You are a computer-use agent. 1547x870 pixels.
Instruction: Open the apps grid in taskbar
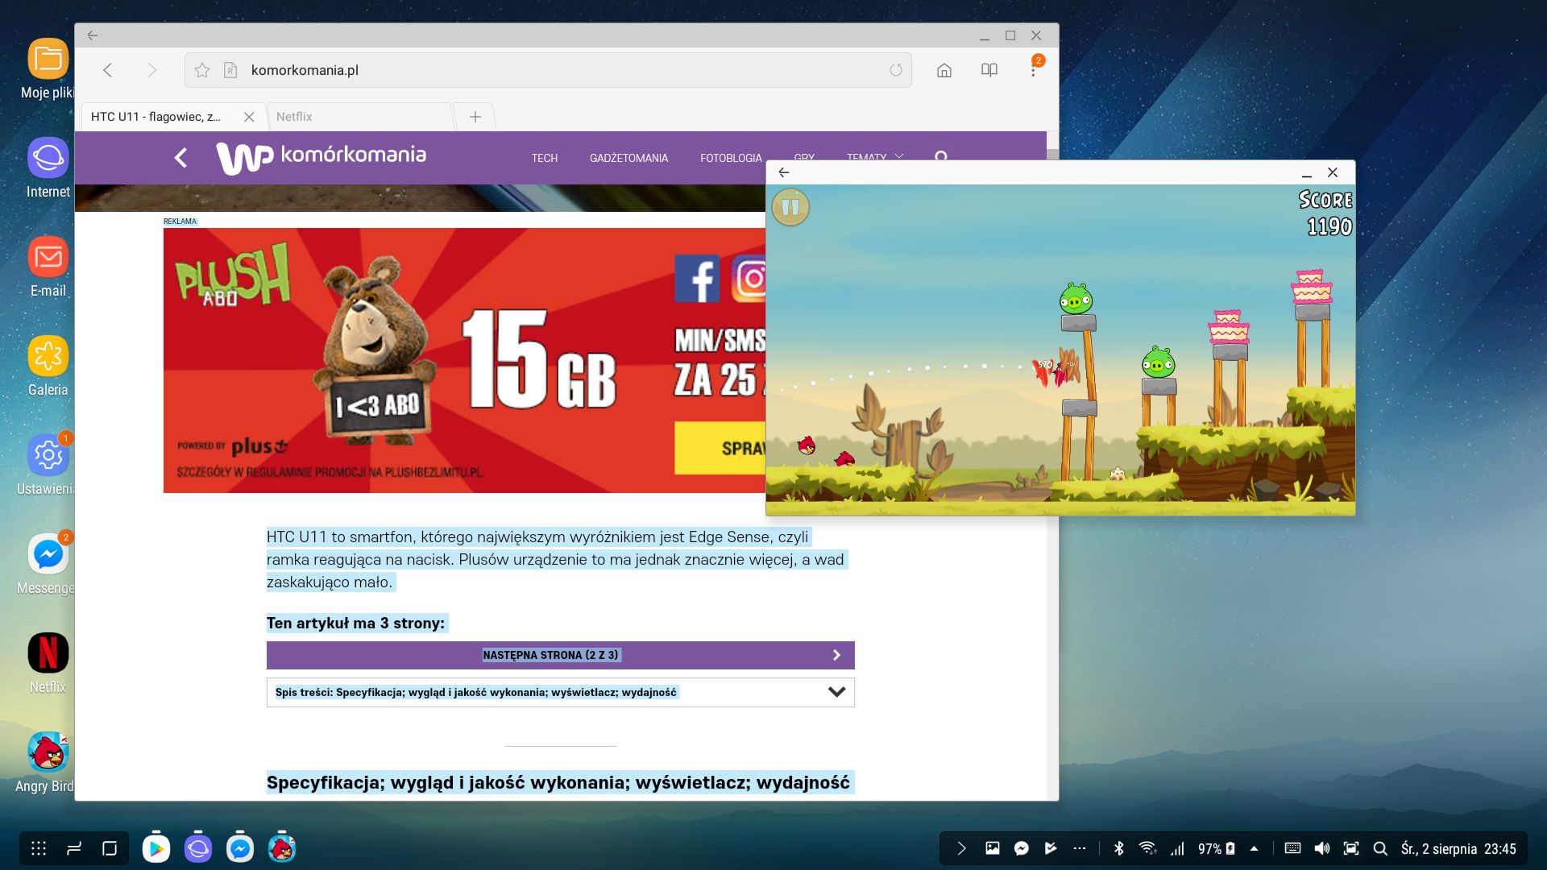point(39,848)
